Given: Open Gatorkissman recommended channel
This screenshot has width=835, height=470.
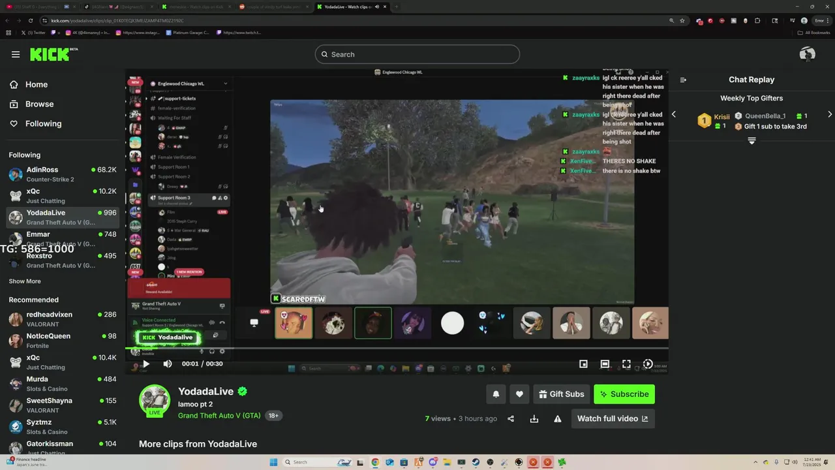Looking at the screenshot, I should point(62,448).
